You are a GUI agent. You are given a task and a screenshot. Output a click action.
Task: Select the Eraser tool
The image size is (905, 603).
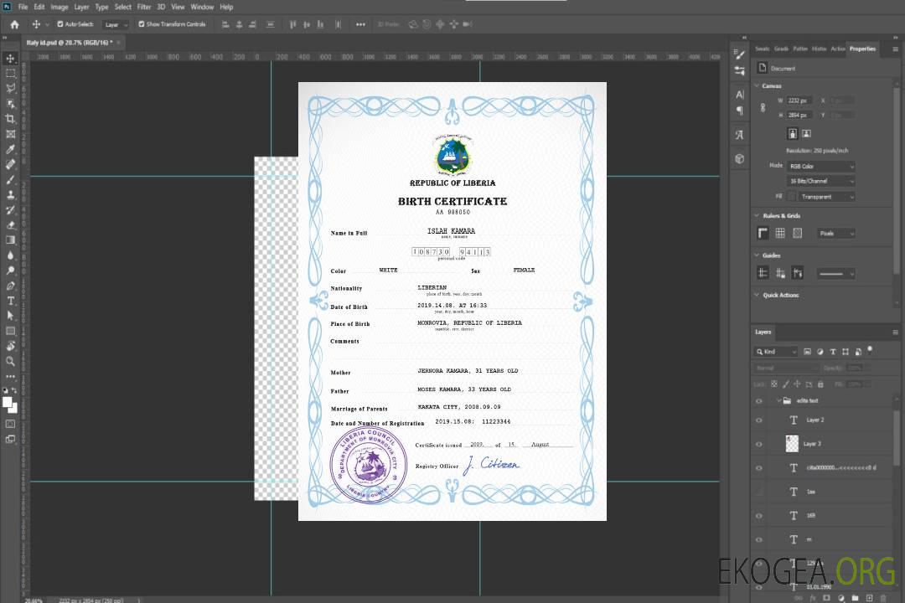coord(10,225)
